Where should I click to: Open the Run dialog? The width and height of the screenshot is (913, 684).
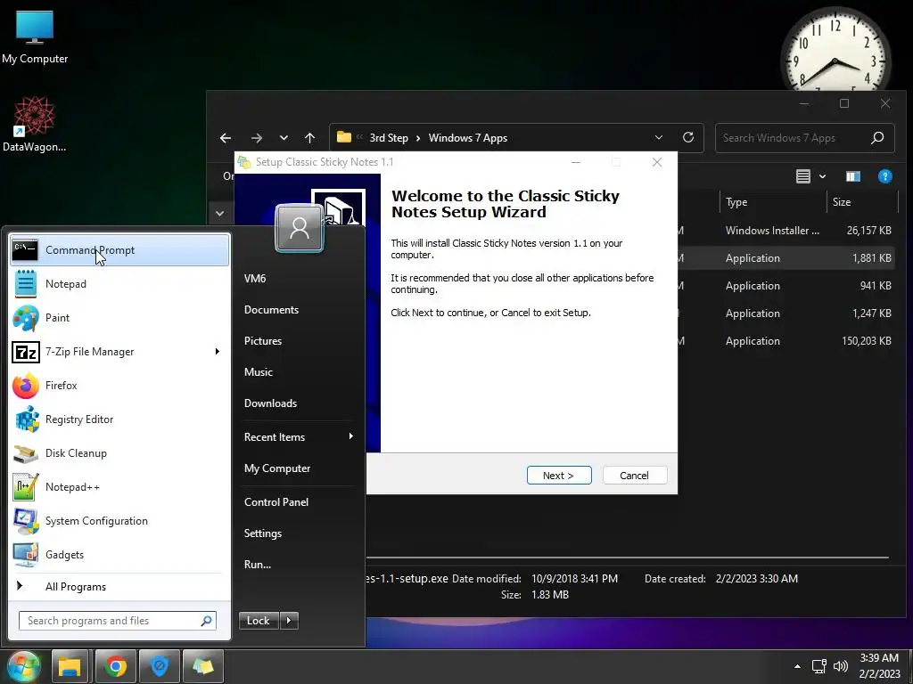coord(258,564)
